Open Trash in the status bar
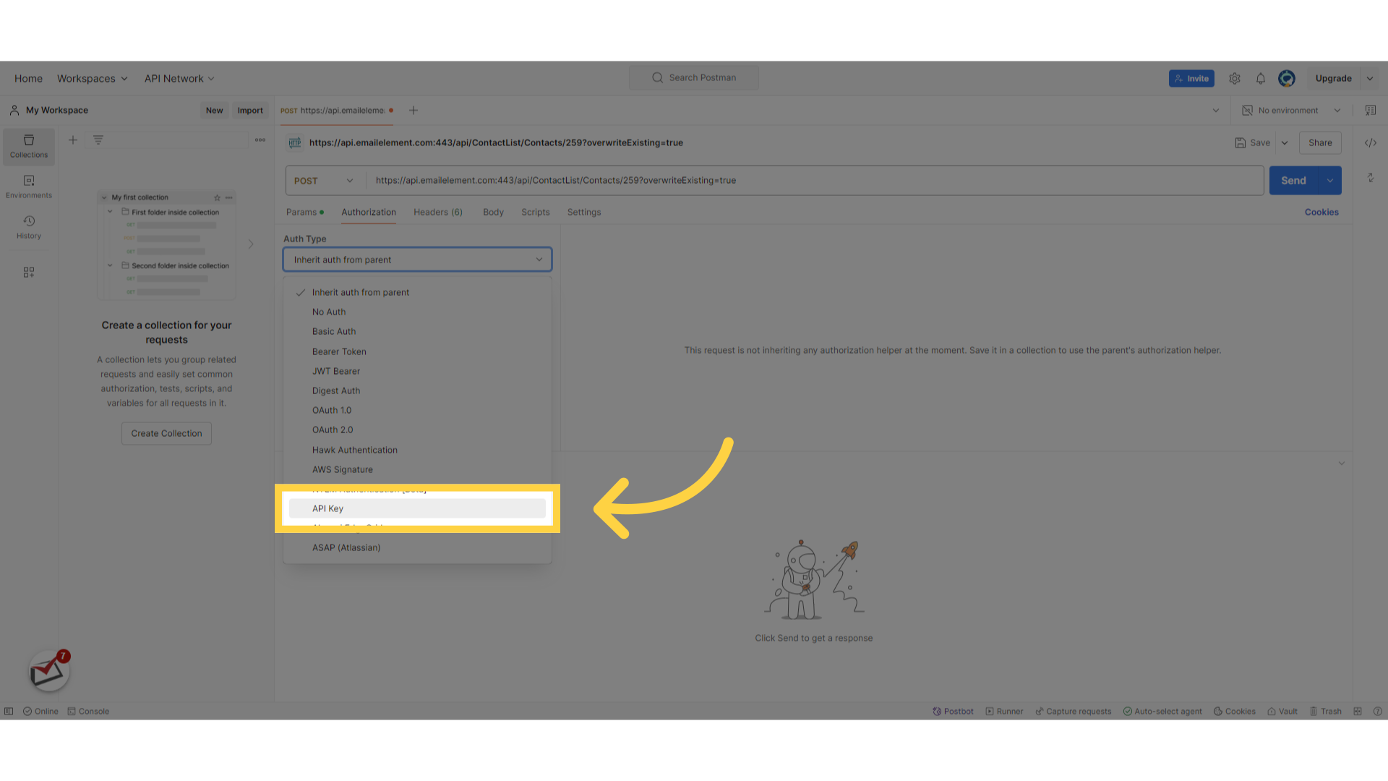 tap(1325, 712)
